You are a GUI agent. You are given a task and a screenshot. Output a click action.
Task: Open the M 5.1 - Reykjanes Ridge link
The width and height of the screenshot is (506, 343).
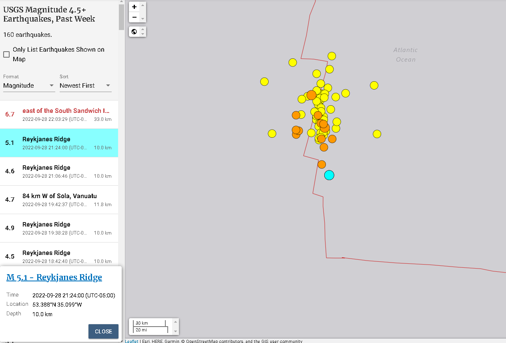click(54, 277)
